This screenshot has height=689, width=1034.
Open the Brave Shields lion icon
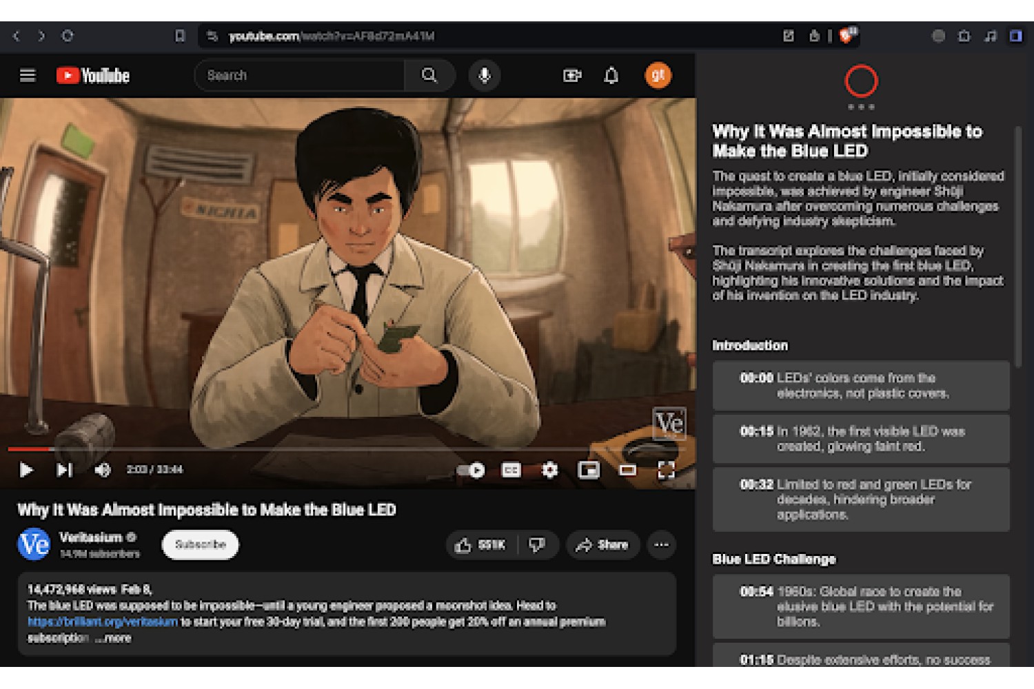point(847,36)
